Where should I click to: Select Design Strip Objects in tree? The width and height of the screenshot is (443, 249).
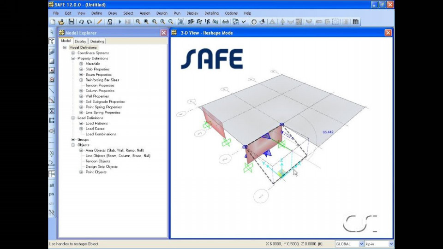pyautogui.click(x=102, y=166)
